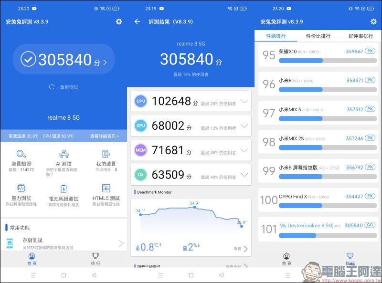Image resolution: width=382 pixels, height=283 pixels.
Task: Tap the checkmark icon beside 305840 score
Action: pyautogui.click(x=28, y=59)
